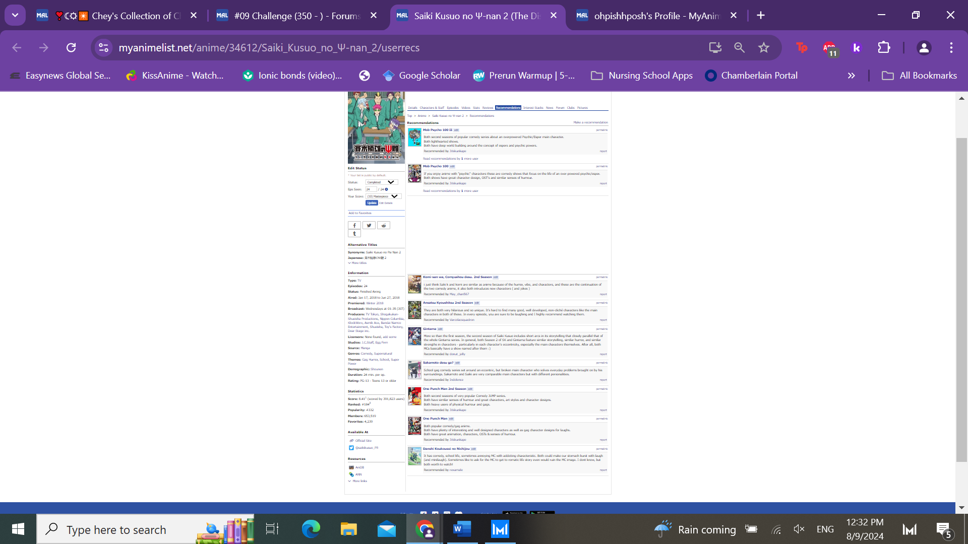Open Microsoft Word from taskbar
The image size is (968, 544).
462,529
